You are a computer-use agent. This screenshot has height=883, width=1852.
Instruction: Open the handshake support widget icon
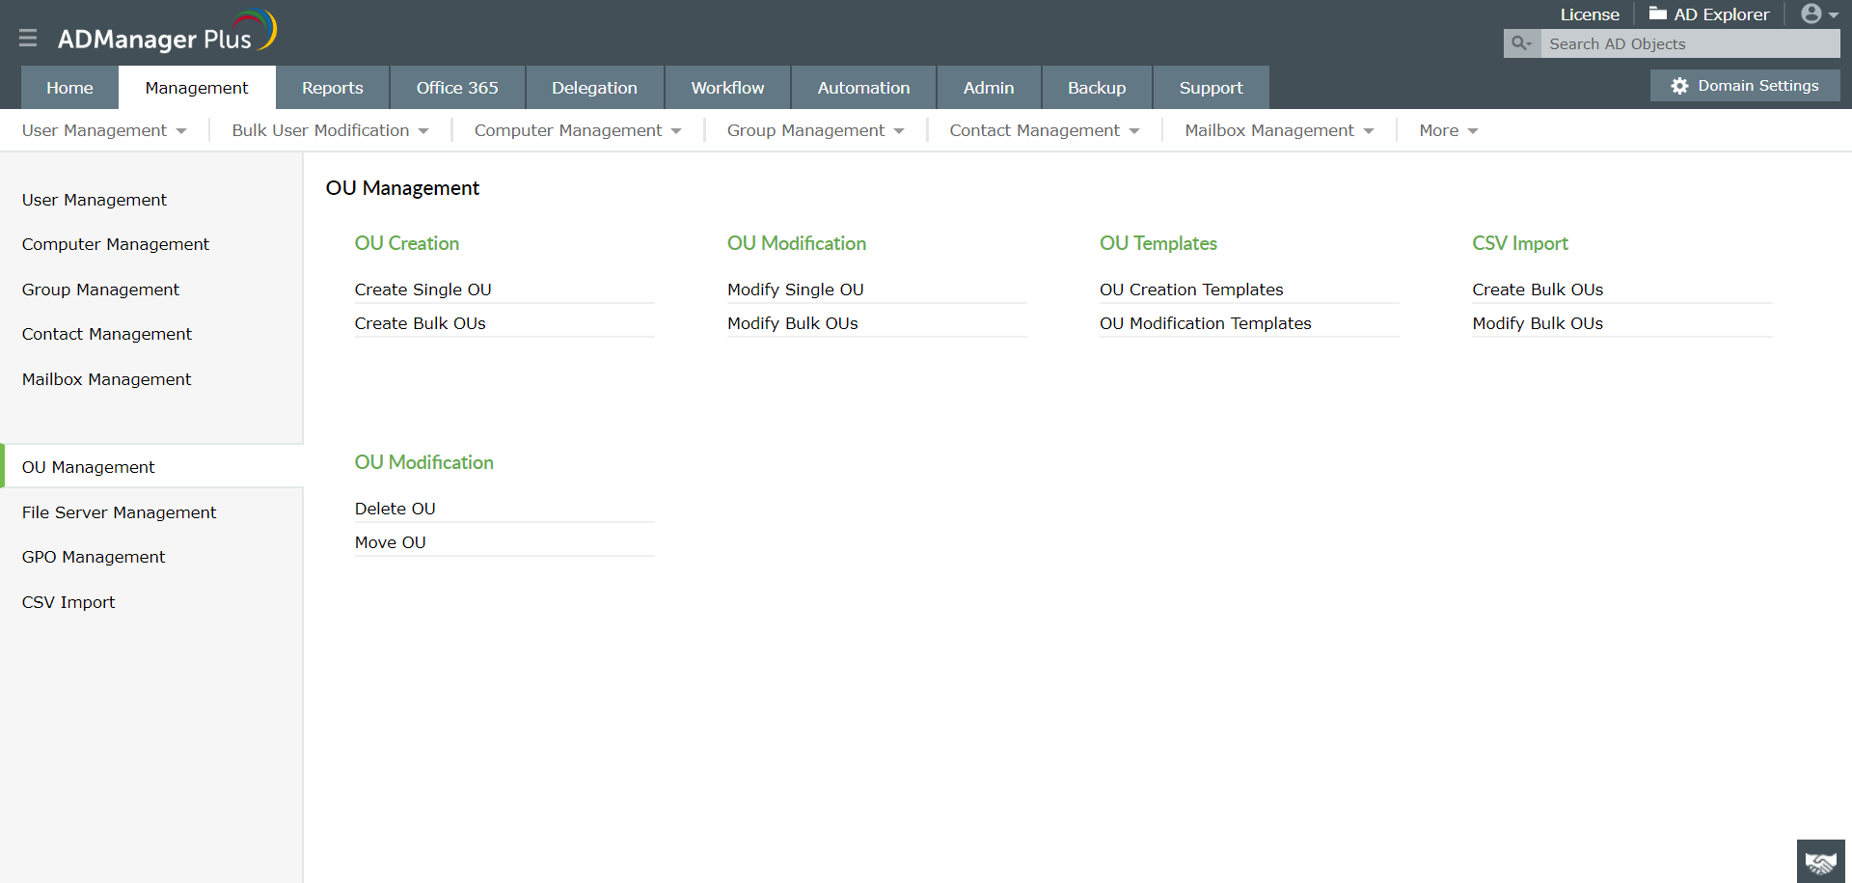click(1820, 861)
